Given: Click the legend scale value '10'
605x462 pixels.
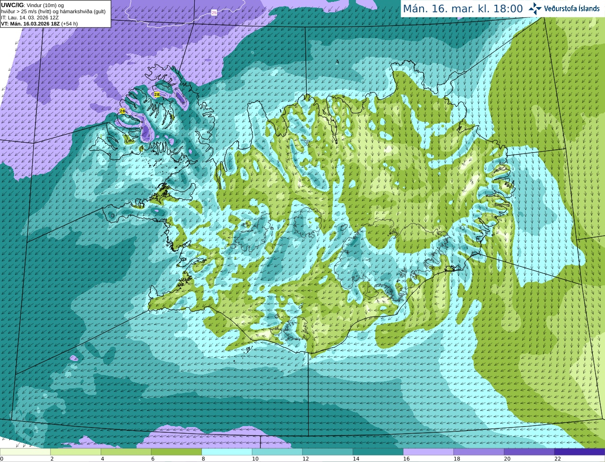Looking at the screenshot, I should point(255,459).
